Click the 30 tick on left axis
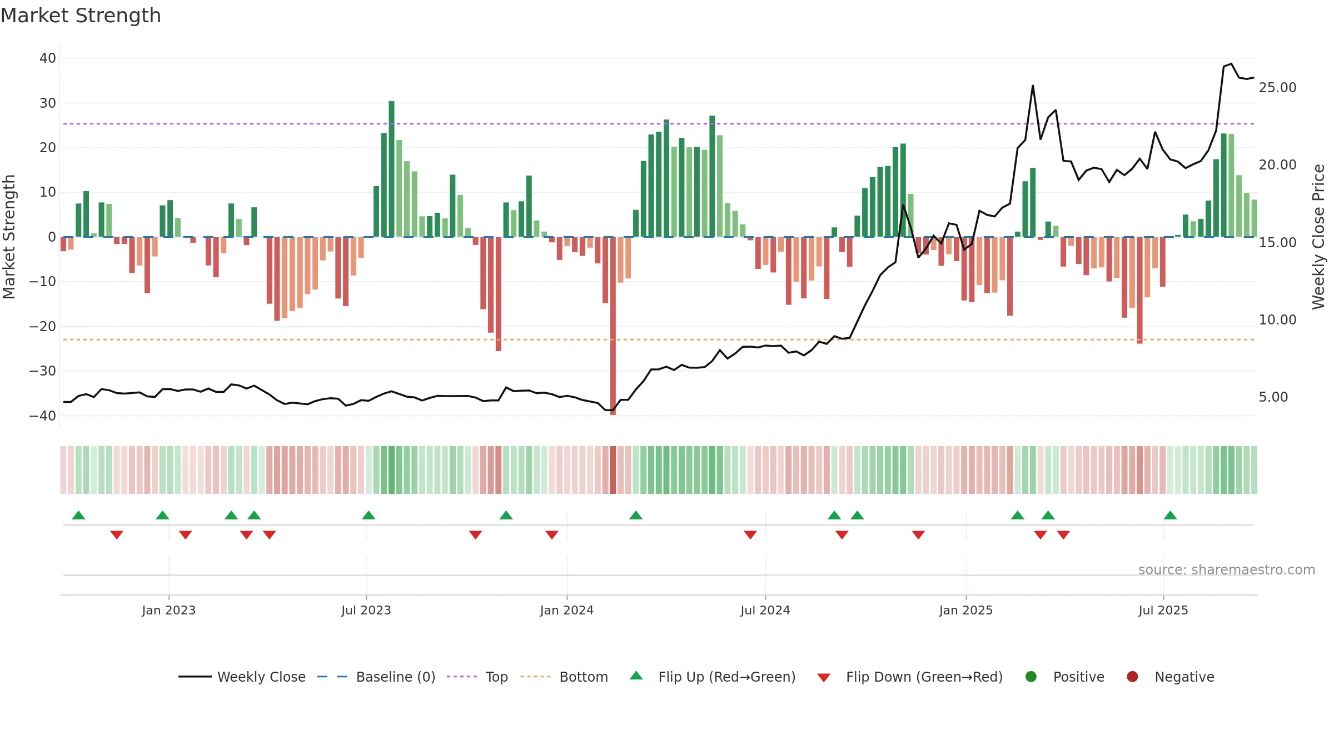 48,103
